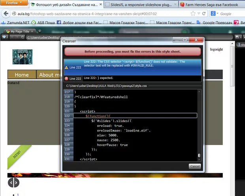
Task: Click the code panel scrollbar thumb
Action: [x=199, y=155]
